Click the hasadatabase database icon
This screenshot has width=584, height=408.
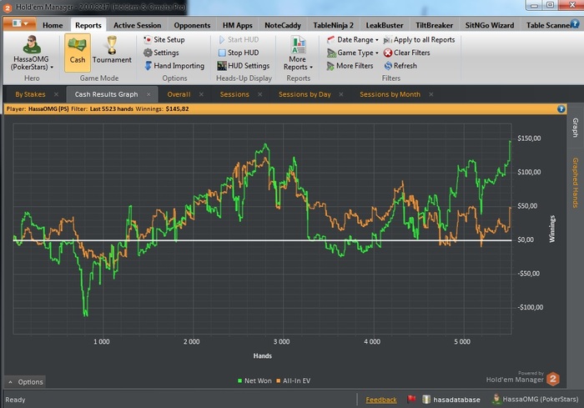click(x=426, y=400)
